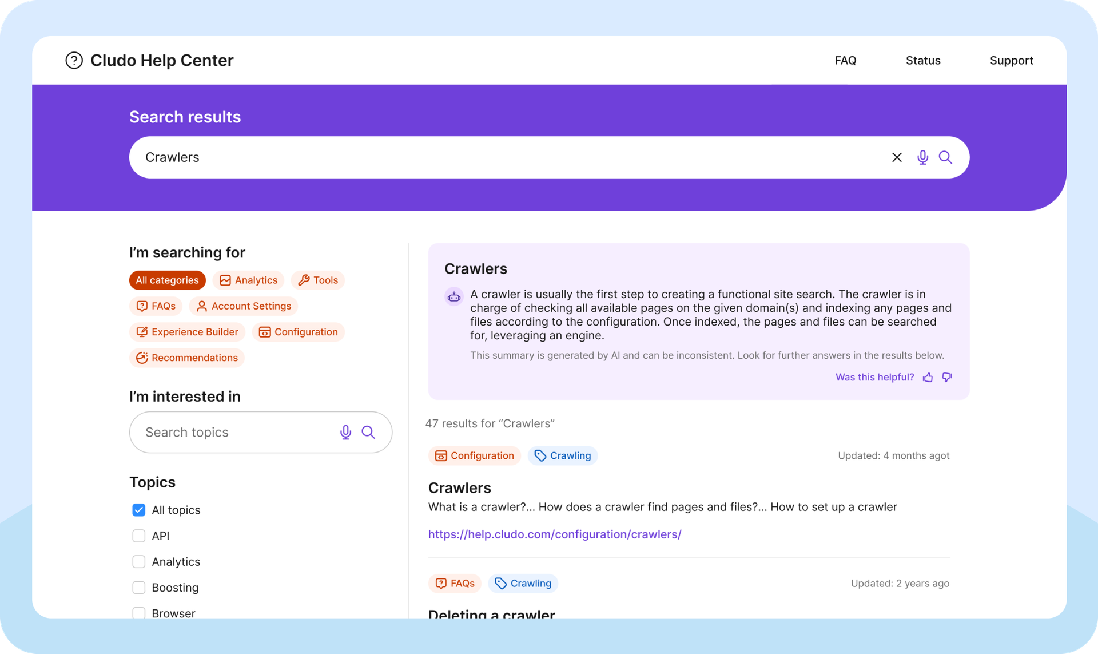Viewport: 1098px width, 654px height.
Task: Check the Browser topic checkbox
Action: [x=138, y=613]
